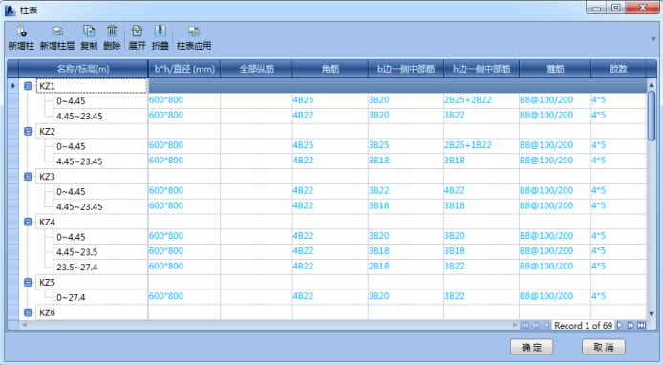Collapse the KZ4 tree node

coord(29,222)
